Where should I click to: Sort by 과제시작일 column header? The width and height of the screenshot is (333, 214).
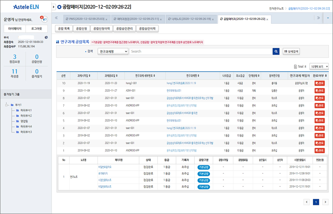tap(83, 76)
